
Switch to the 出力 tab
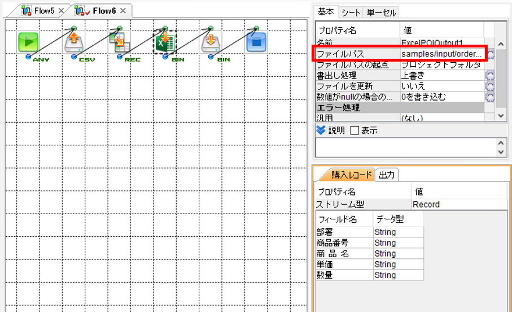pyautogui.click(x=387, y=175)
